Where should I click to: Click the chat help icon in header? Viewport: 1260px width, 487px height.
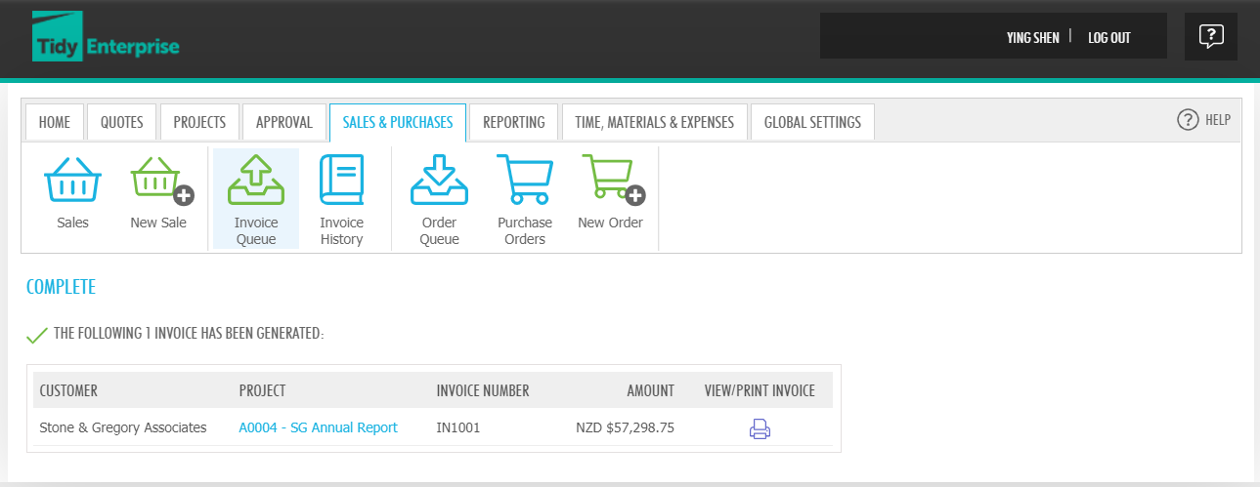pos(1211,37)
